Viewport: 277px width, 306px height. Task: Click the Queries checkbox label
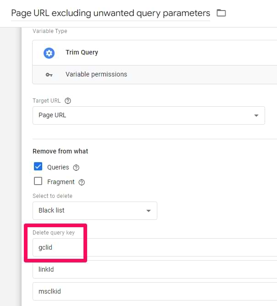pyautogui.click(x=58, y=168)
